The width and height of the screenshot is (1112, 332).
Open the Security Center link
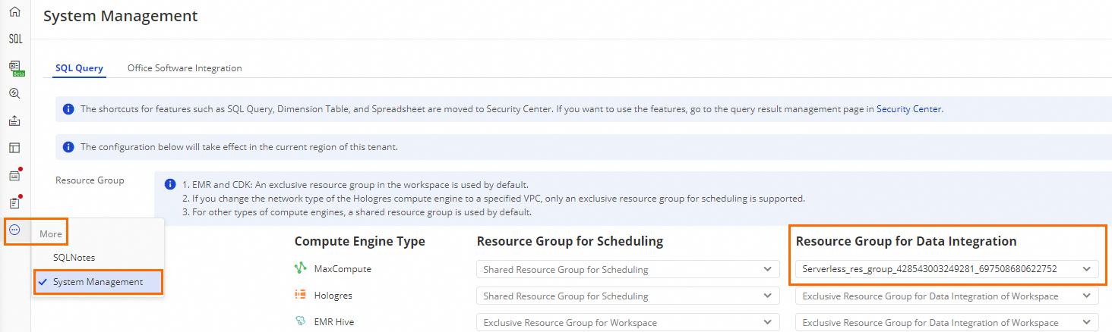coord(908,109)
